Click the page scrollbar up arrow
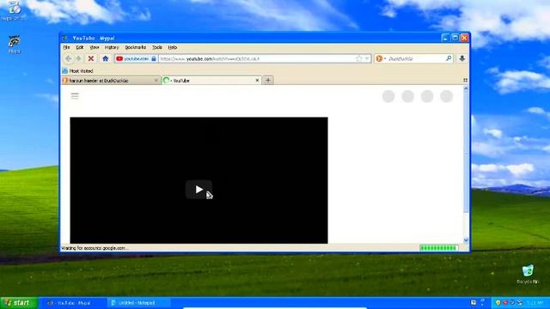The height and width of the screenshot is (309, 550). (x=466, y=88)
